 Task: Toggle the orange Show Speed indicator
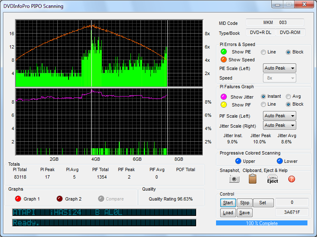224,60
